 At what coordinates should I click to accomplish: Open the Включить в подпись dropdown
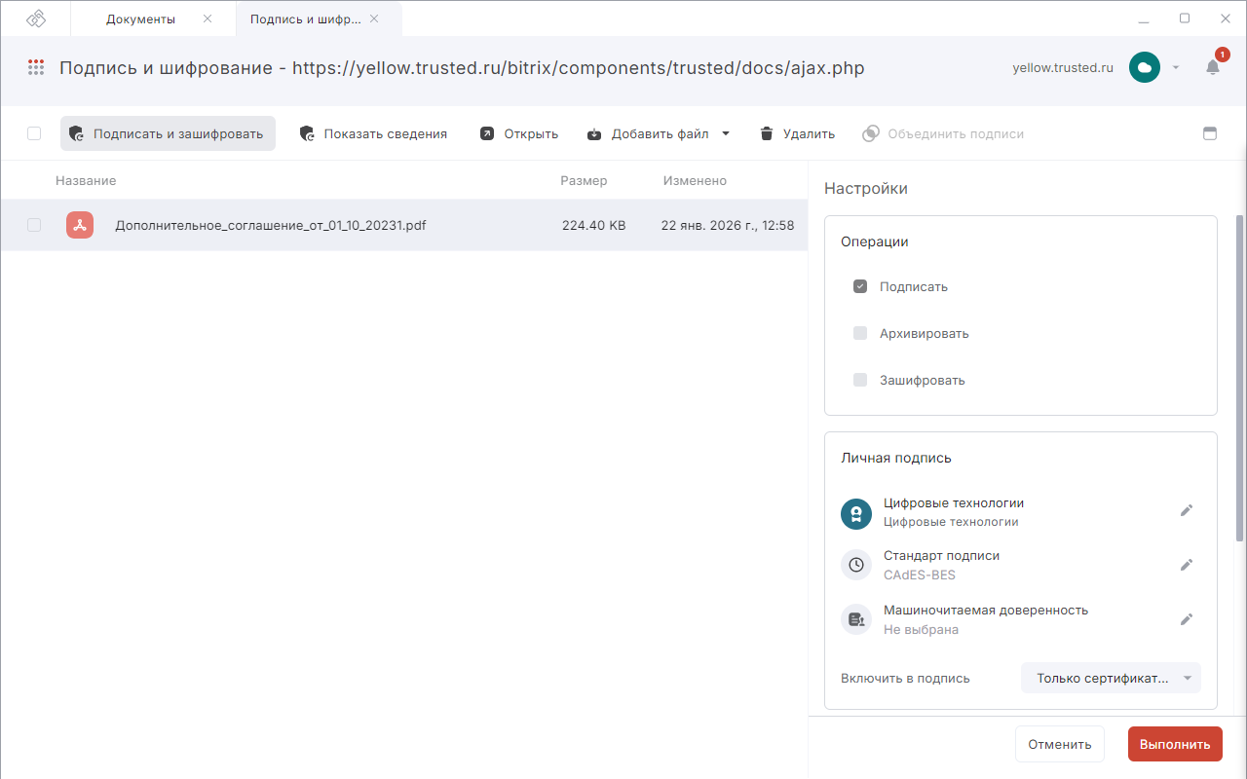pyautogui.click(x=1111, y=678)
